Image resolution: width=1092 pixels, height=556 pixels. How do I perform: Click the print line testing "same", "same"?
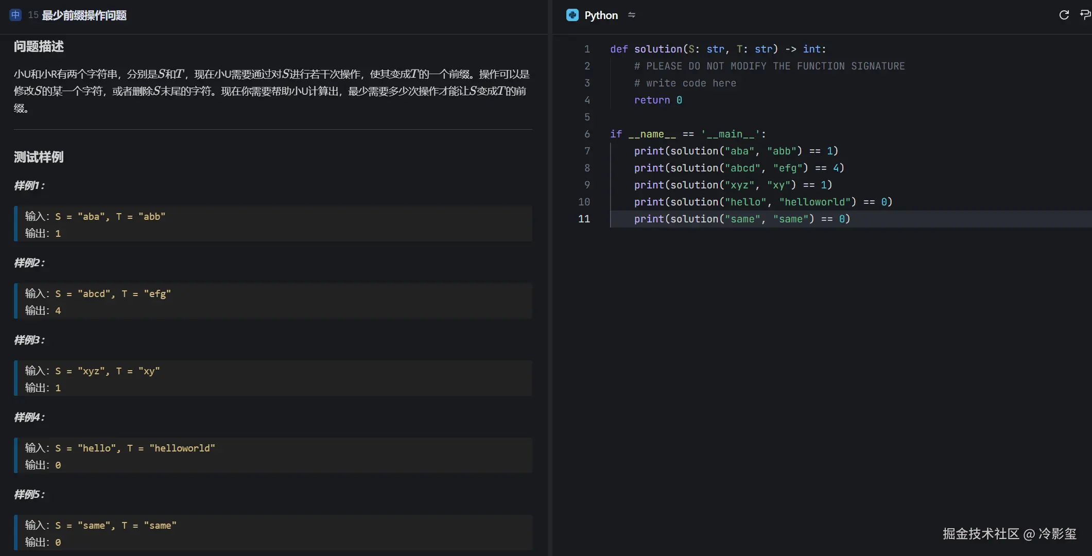(742, 219)
